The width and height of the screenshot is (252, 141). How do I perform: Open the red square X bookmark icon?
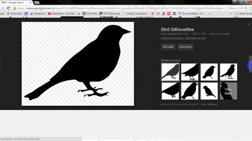pyautogui.click(x=169, y=14)
